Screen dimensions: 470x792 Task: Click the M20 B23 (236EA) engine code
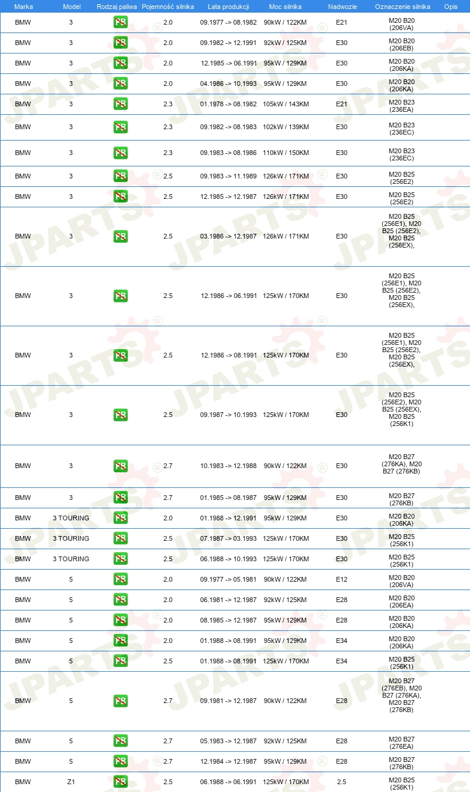[x=401, y=106]
